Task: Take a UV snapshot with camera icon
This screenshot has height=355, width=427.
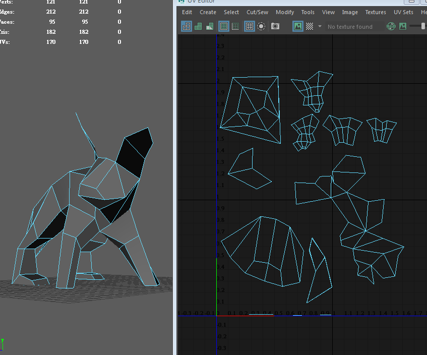Action: [x=275, y=26]
